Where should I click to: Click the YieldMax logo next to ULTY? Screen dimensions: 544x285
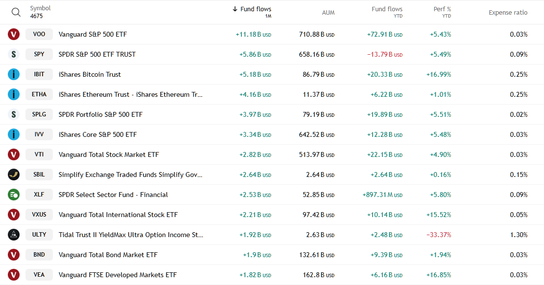[x=13, y=234]
